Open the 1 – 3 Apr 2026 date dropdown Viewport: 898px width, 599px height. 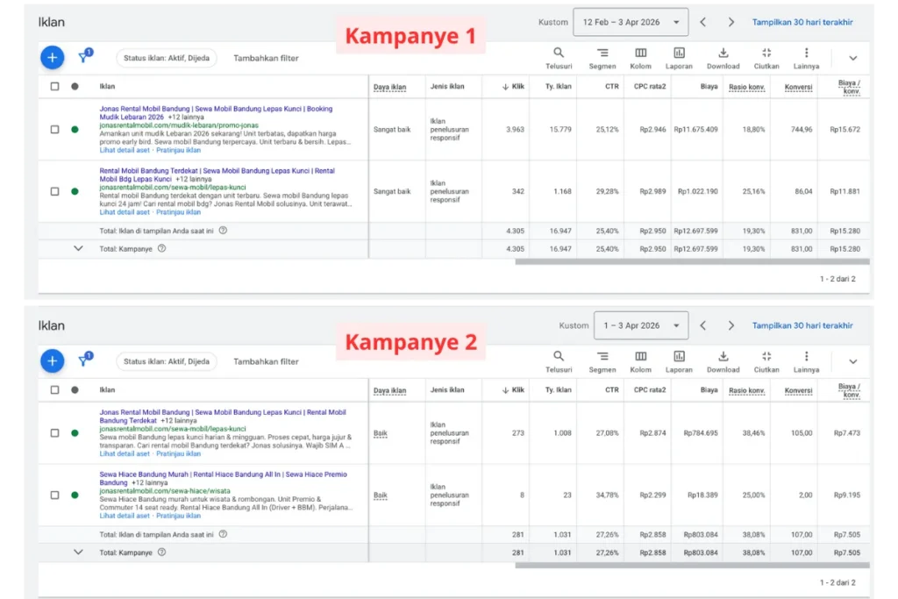[x=640, y=325]
